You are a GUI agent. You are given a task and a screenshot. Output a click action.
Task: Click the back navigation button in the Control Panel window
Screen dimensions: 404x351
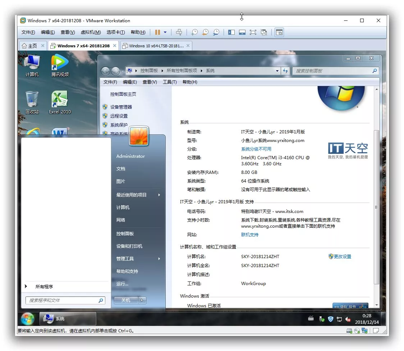pyautogui.click(x=105, y=71)
